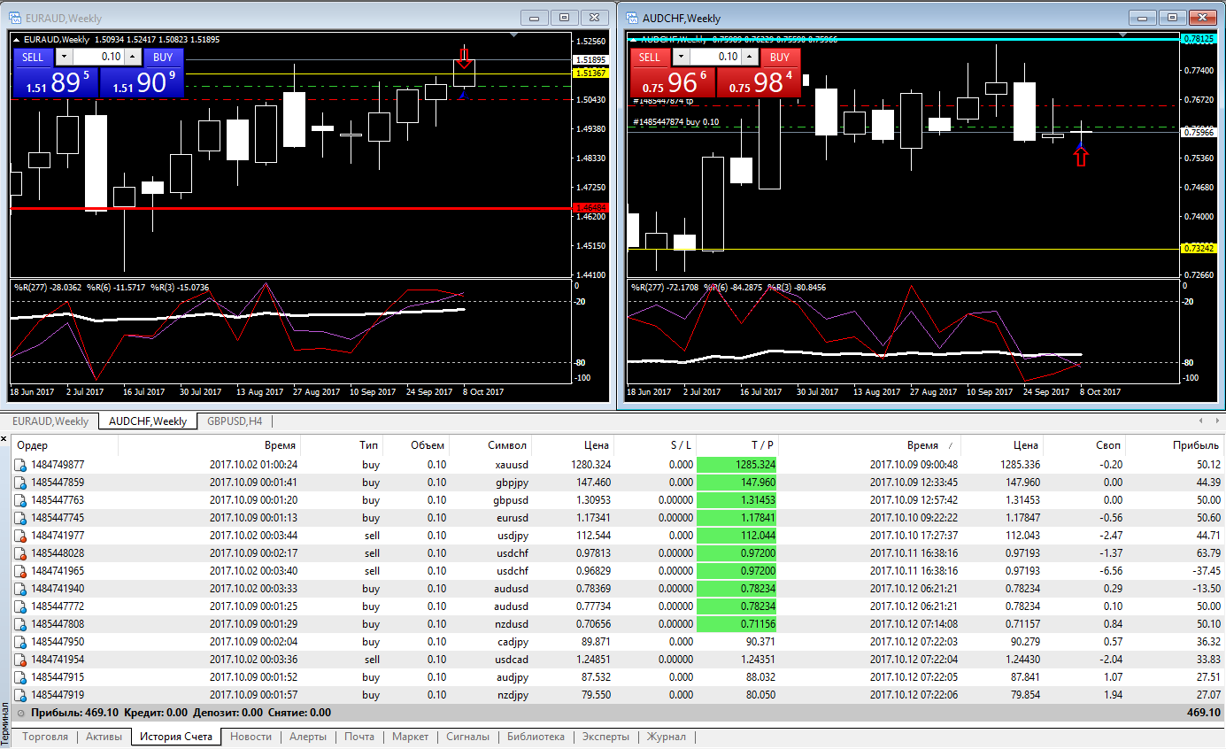Sort history by the Тип column header
Viewport: 1226px width, 749px height.
click(343, 445)
